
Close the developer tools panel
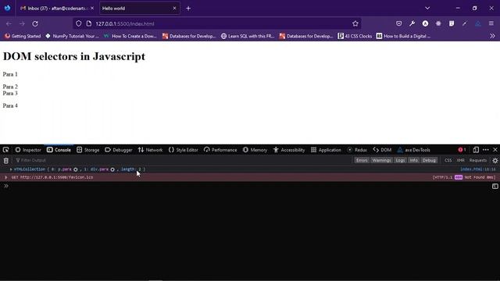[495, 150]
